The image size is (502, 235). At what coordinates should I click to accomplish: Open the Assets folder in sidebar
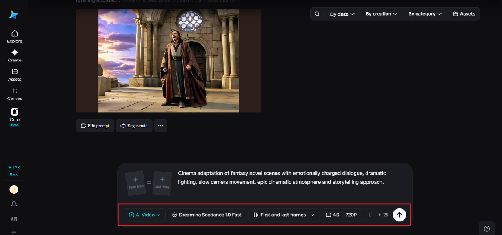15,74
